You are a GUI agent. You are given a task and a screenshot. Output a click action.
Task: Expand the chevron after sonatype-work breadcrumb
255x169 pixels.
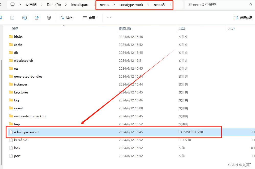click(x=148, y=5)
